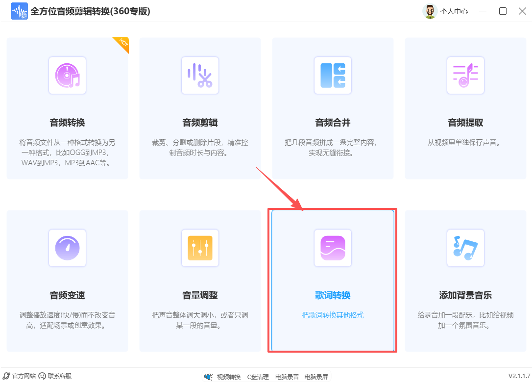Click the 音频提取 extraction icon
The image size is (532, 384).
click(465, 76)
